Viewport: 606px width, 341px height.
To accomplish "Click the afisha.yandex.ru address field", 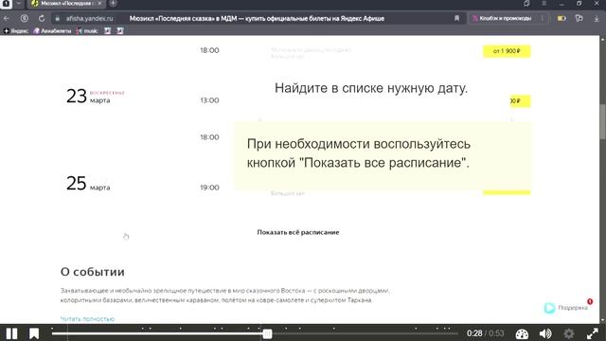I will (89, 19).
